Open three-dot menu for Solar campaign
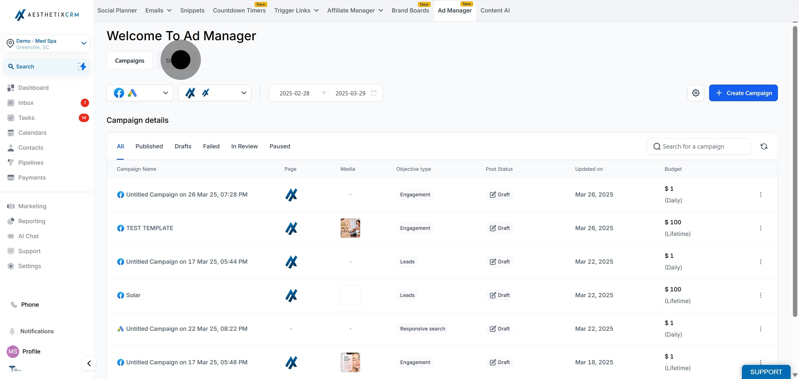The image size is (799, 379). (760, 295)
